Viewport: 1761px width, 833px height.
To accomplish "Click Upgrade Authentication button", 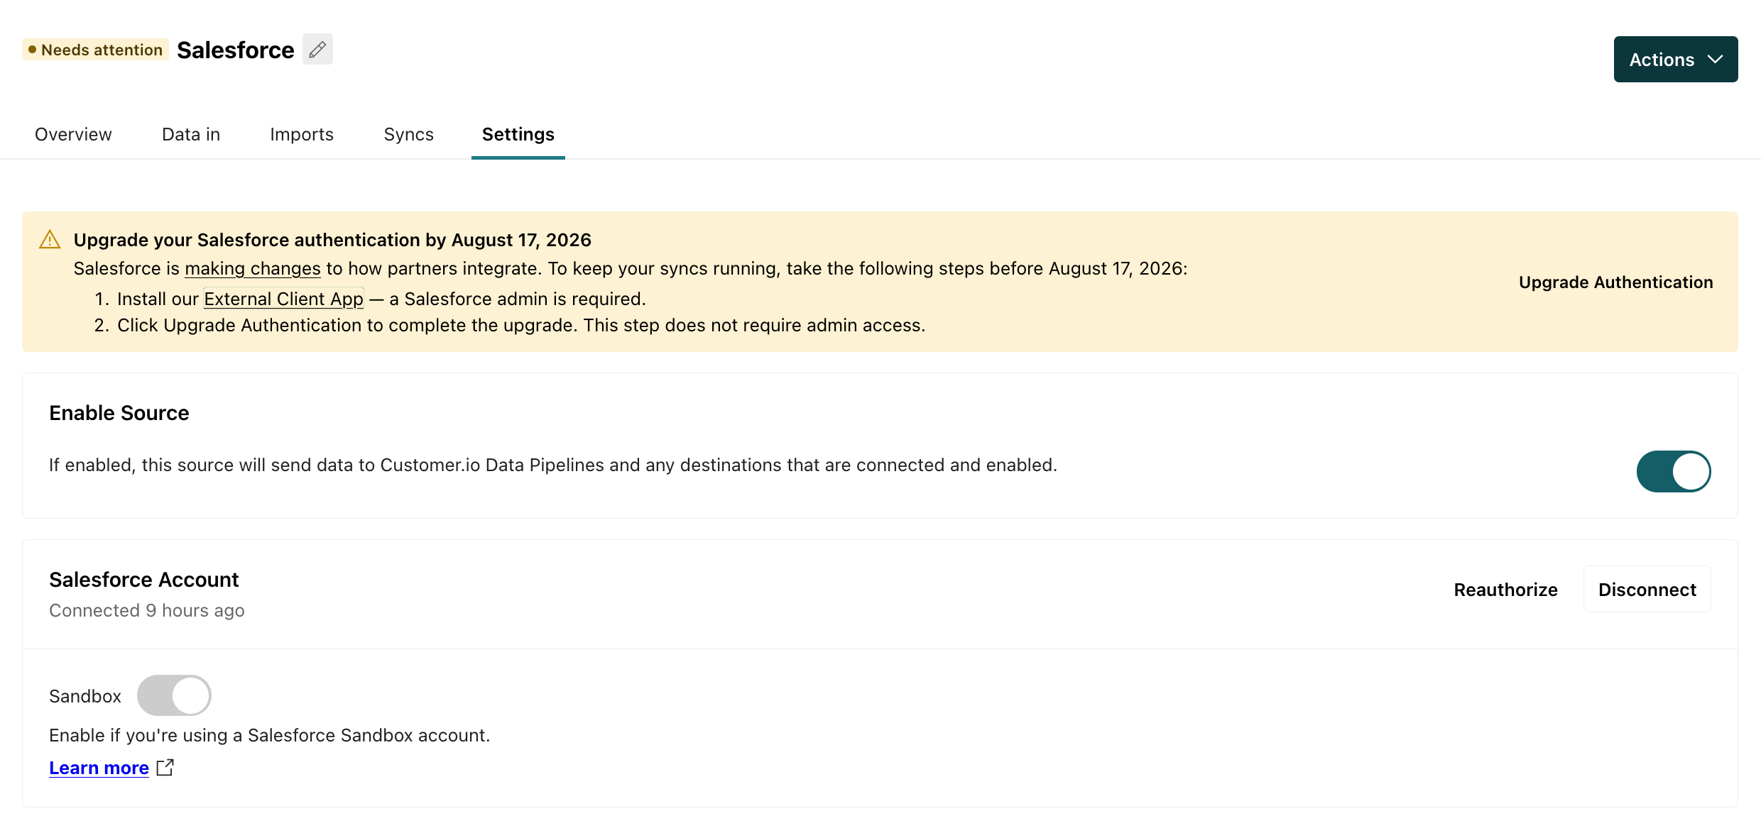I will (x=1616, y=282).
